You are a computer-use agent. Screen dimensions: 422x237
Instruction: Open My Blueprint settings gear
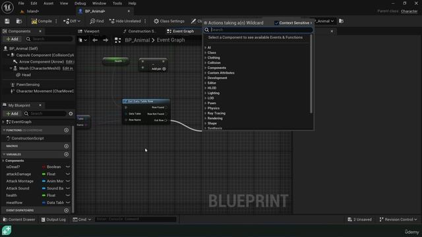71,114
